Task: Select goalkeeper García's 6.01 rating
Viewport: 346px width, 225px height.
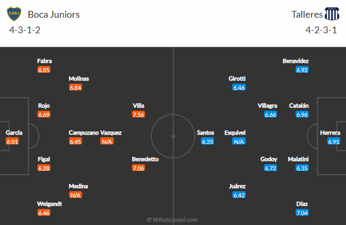Action: click(x=12, y=141)
